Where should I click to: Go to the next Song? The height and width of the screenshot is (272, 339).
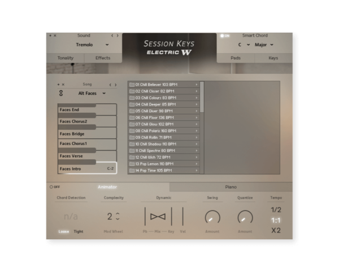(x=116, y=85)
